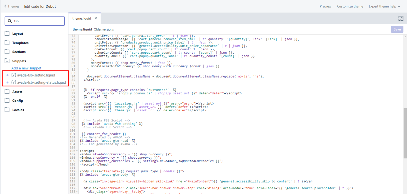Click the SearchDrawer div line

coord(218,188)
